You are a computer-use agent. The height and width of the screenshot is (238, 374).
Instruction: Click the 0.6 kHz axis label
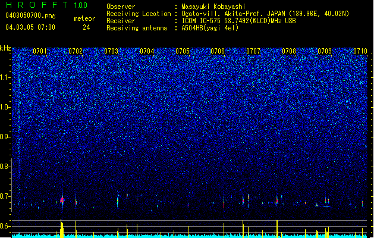[5, 226]
